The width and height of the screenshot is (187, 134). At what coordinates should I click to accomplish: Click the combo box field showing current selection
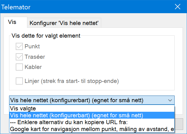pyautogui.click(x=92, y=100)
